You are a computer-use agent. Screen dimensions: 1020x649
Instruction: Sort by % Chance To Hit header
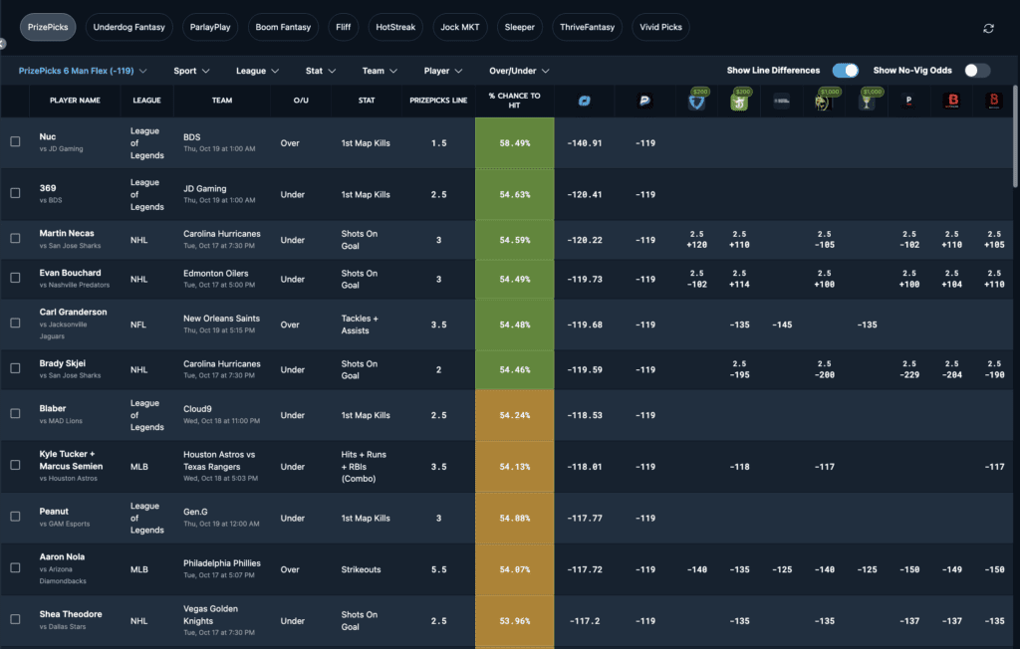click(515, 101)
